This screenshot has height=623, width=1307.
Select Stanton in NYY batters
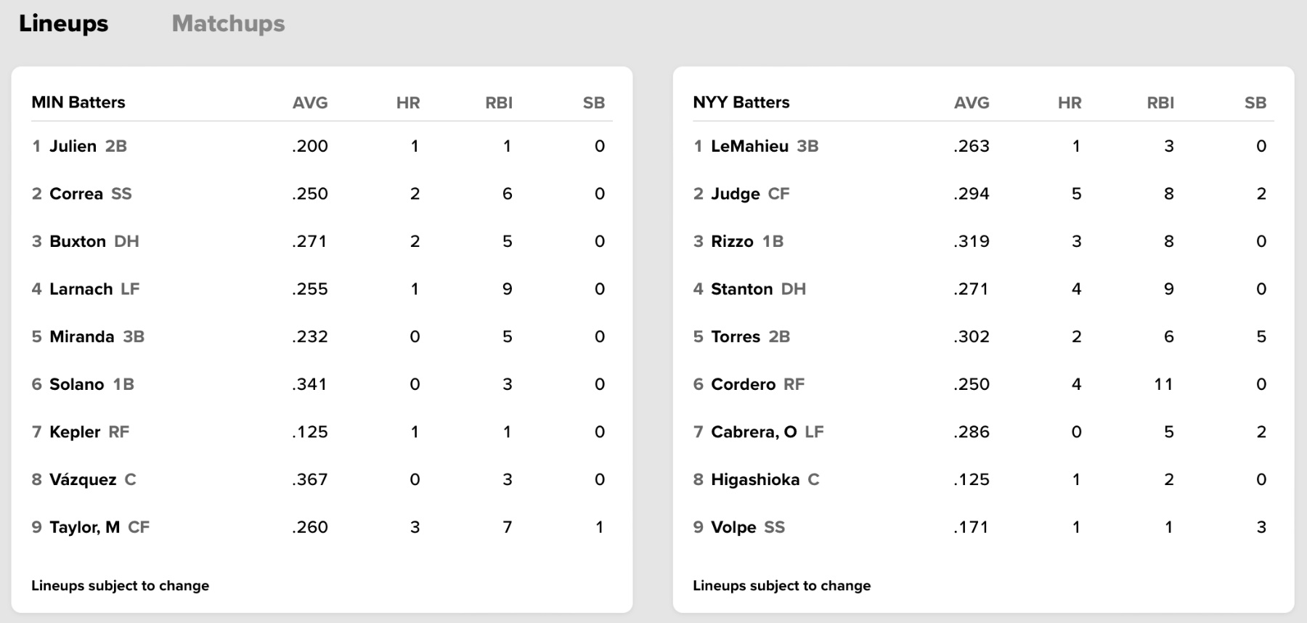click(741, 289)
